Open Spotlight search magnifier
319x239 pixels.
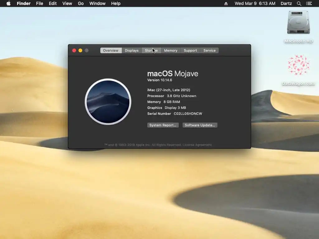[x=299, y=3]
